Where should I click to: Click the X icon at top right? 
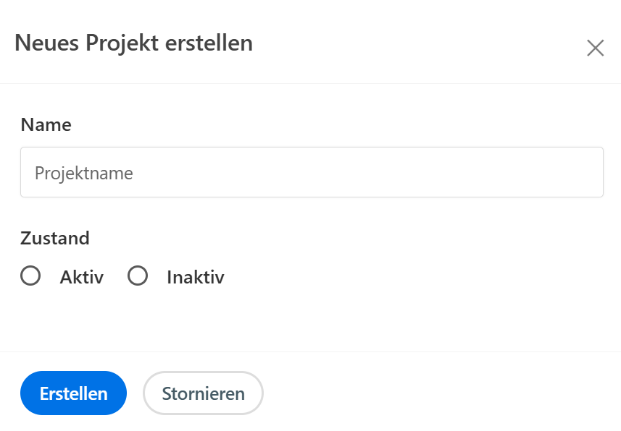(x=595, y=48)
